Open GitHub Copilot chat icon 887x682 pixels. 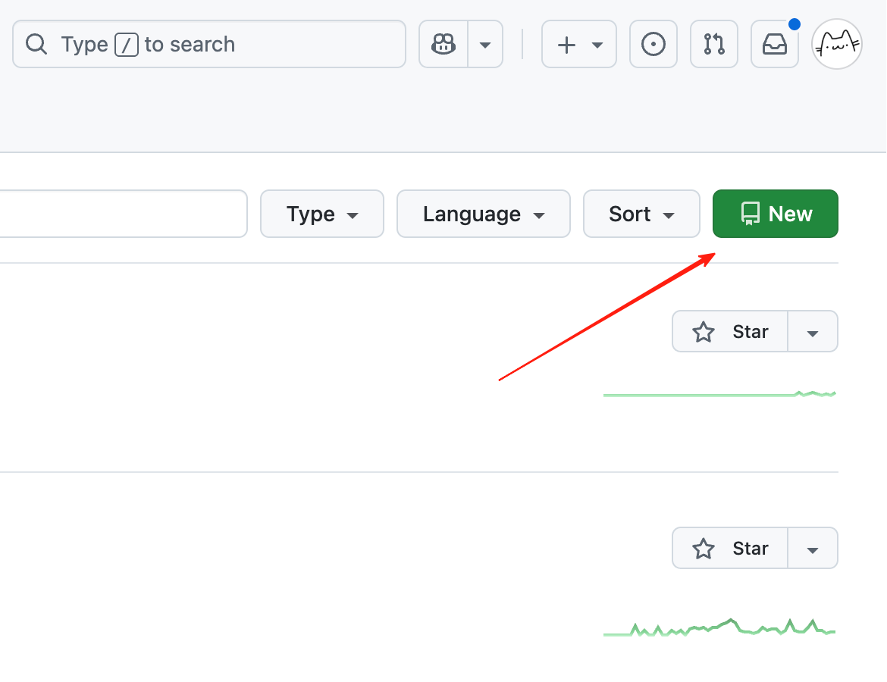(x=443, y=45)
